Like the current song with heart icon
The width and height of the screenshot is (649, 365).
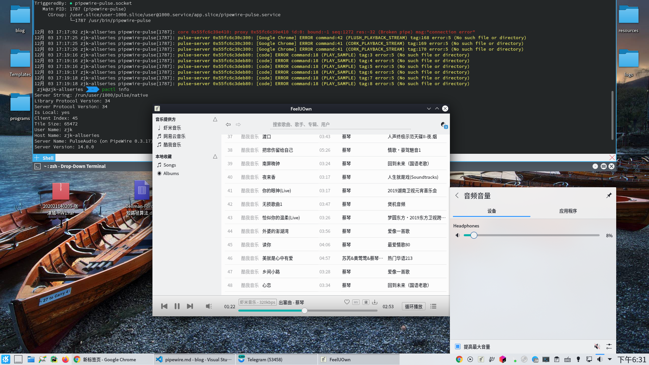[x=347, y=302]
